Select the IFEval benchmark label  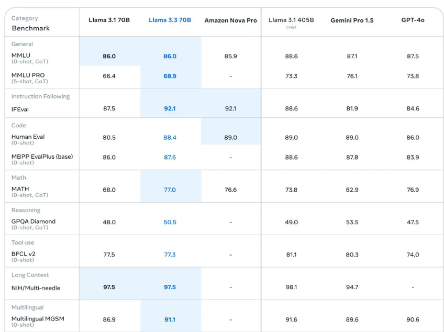pos(21,110)
